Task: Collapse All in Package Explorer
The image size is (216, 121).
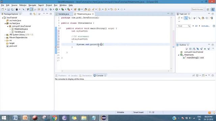Action: (x=31, y=14)
